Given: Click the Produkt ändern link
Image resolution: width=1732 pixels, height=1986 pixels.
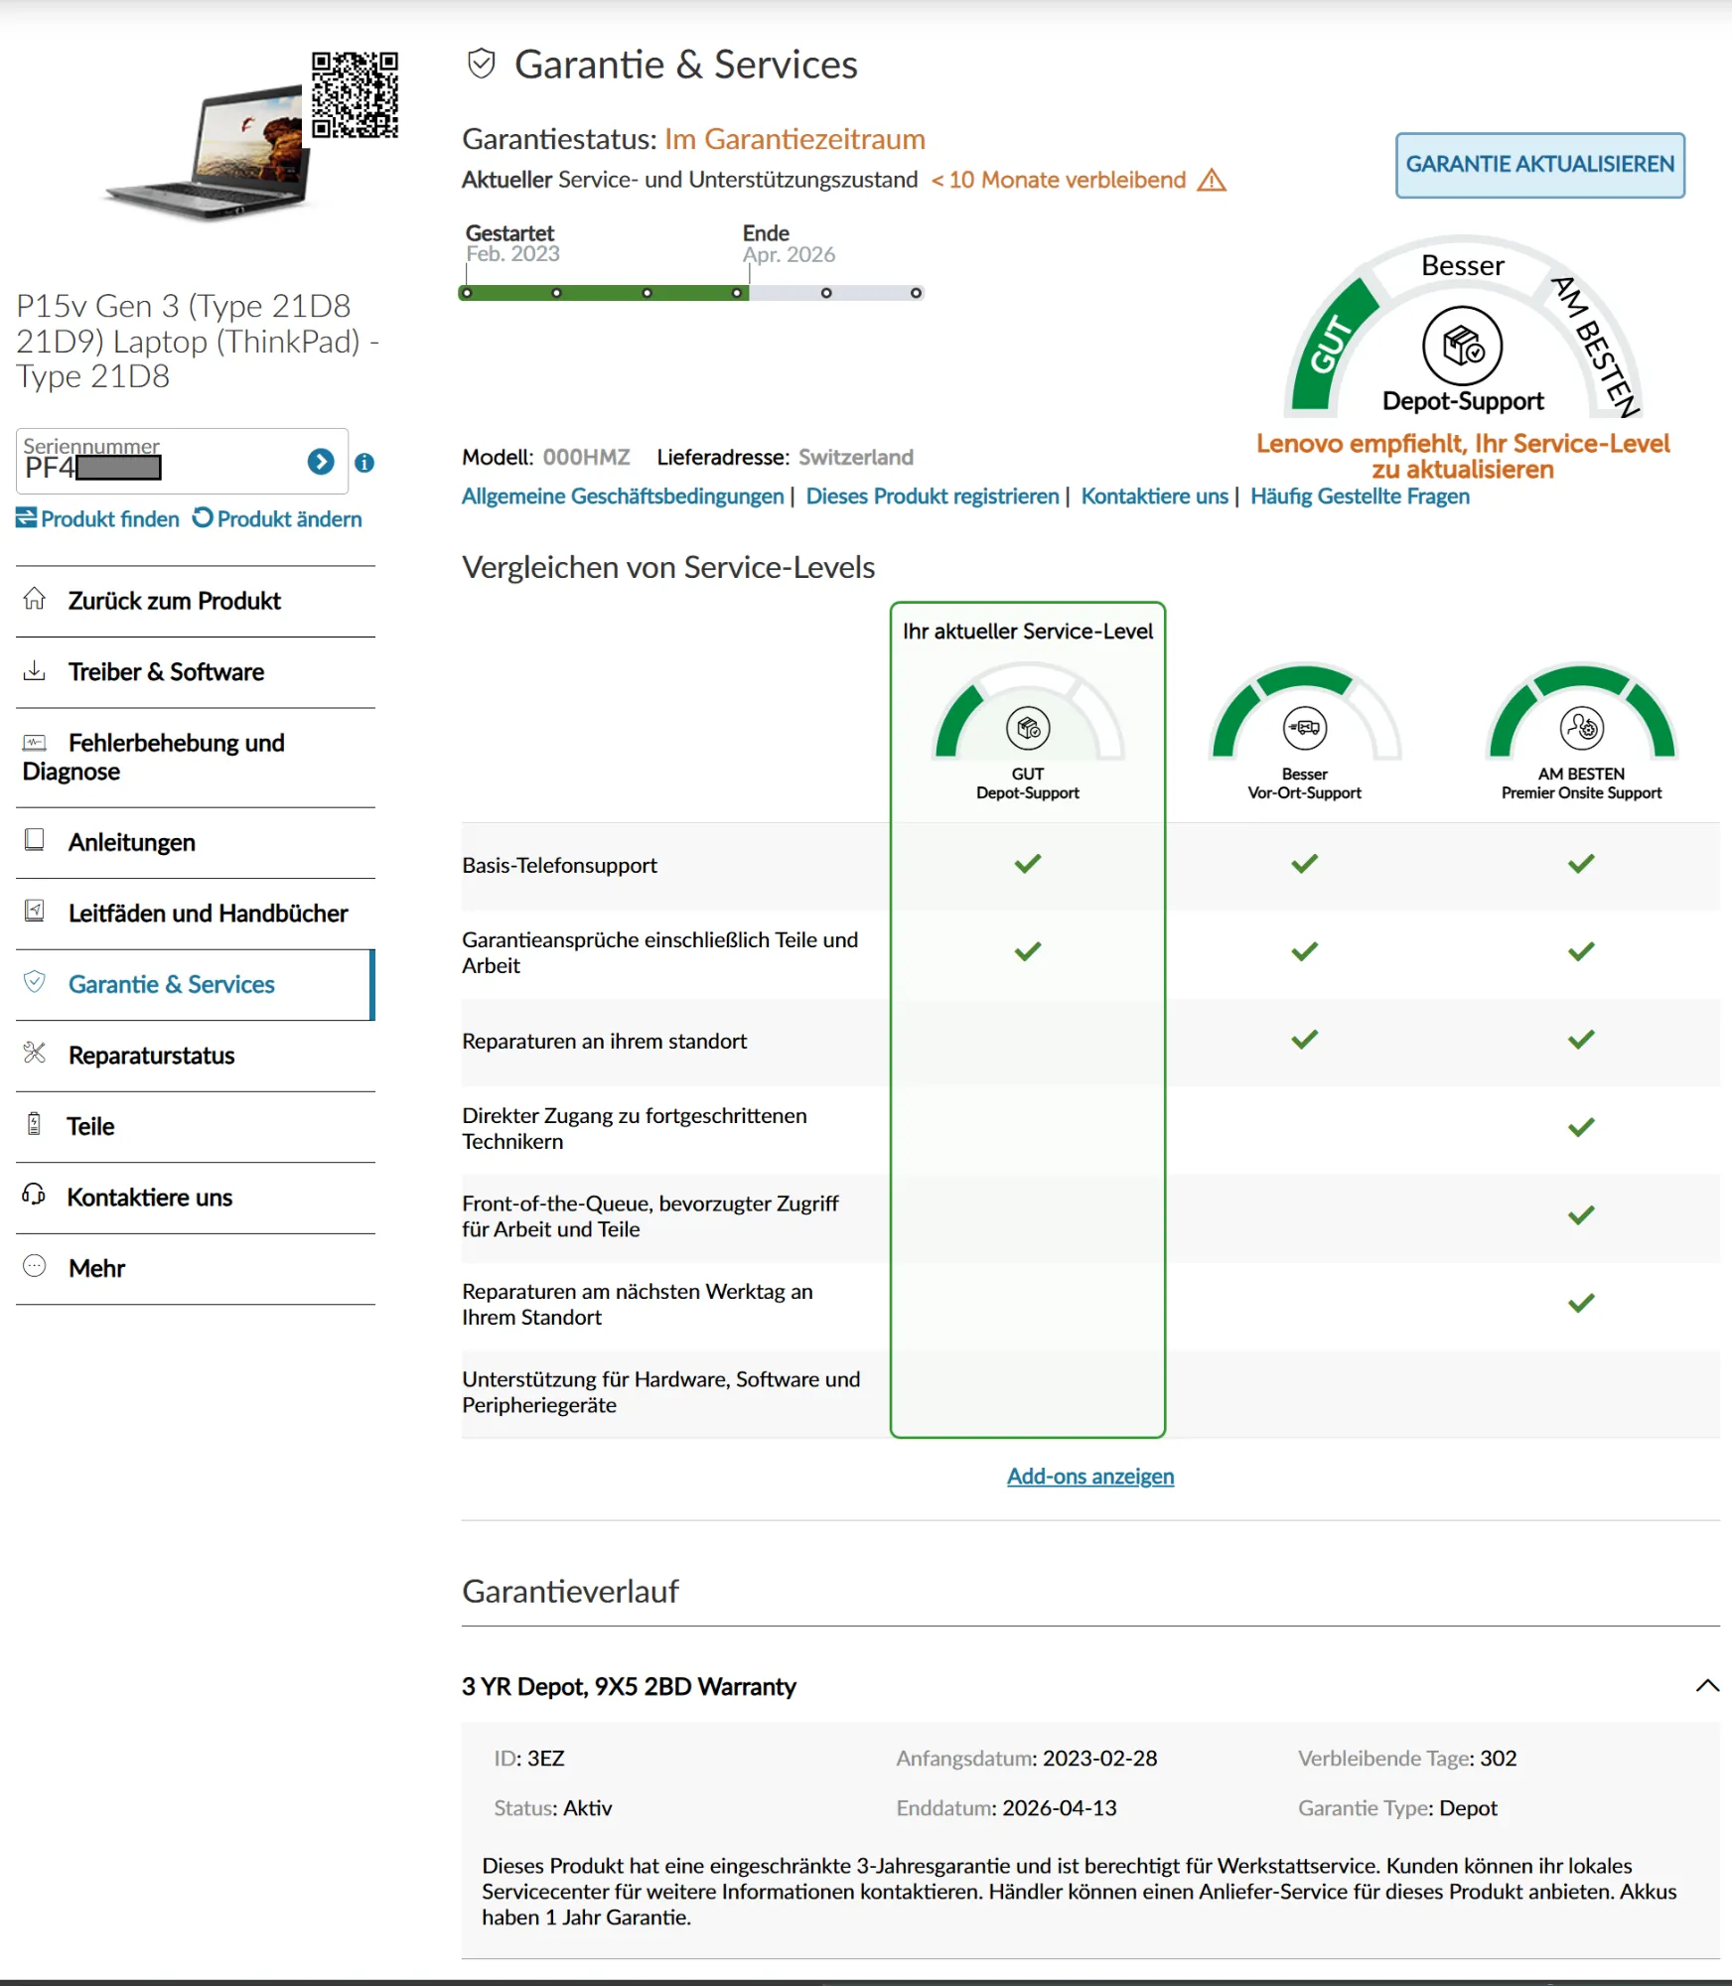Looking at the screenshot, I should click(x=277, y=518).
